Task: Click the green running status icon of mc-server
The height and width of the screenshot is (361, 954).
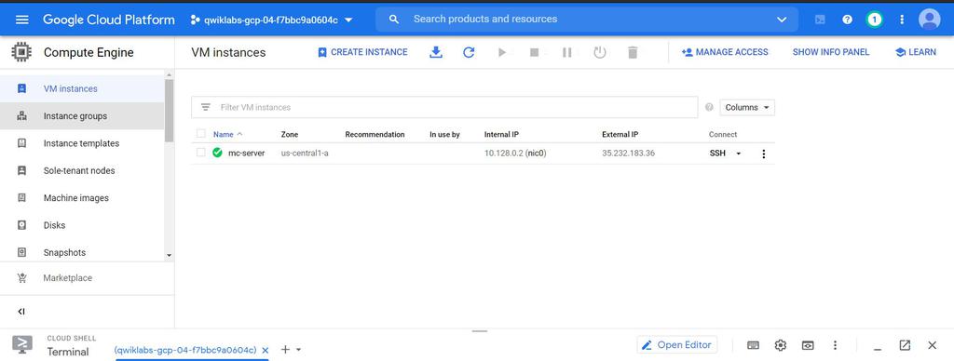Action: pos(217,154)
